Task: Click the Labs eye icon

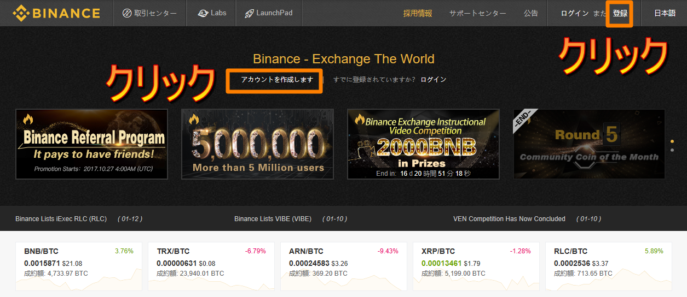Action: pyautogui.click(x=203, y=13)
